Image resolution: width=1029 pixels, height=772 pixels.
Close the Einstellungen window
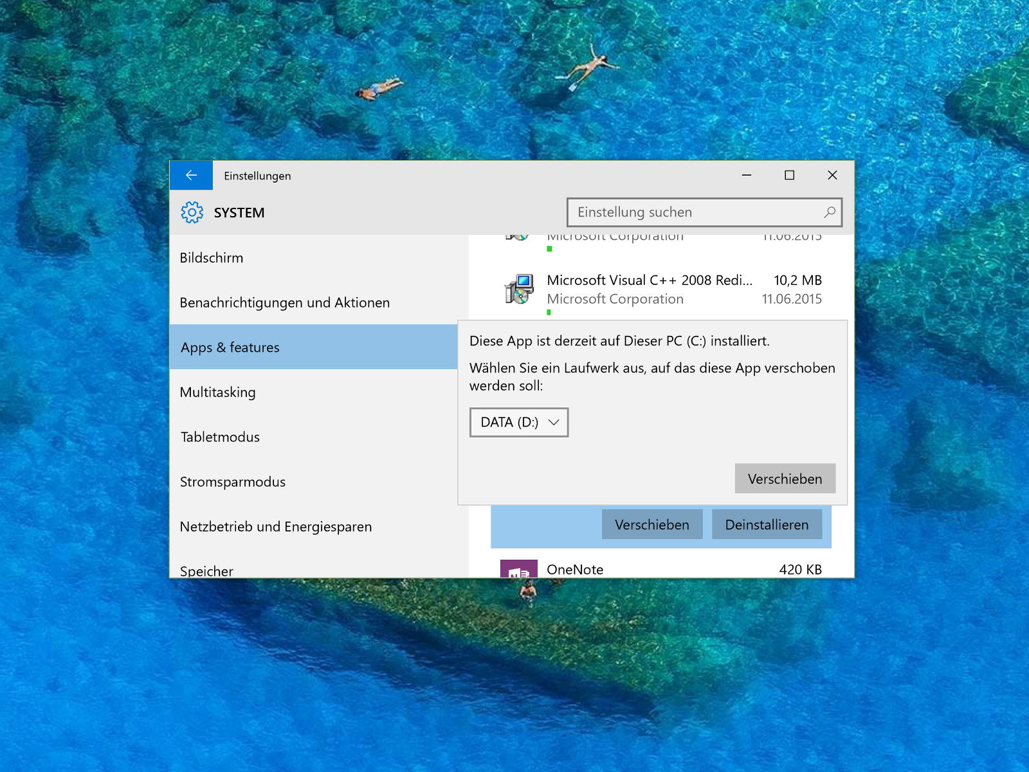pos(832,175)
